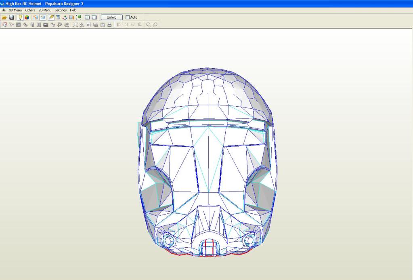Click the align bottom icon

click(x=140, y=25)
